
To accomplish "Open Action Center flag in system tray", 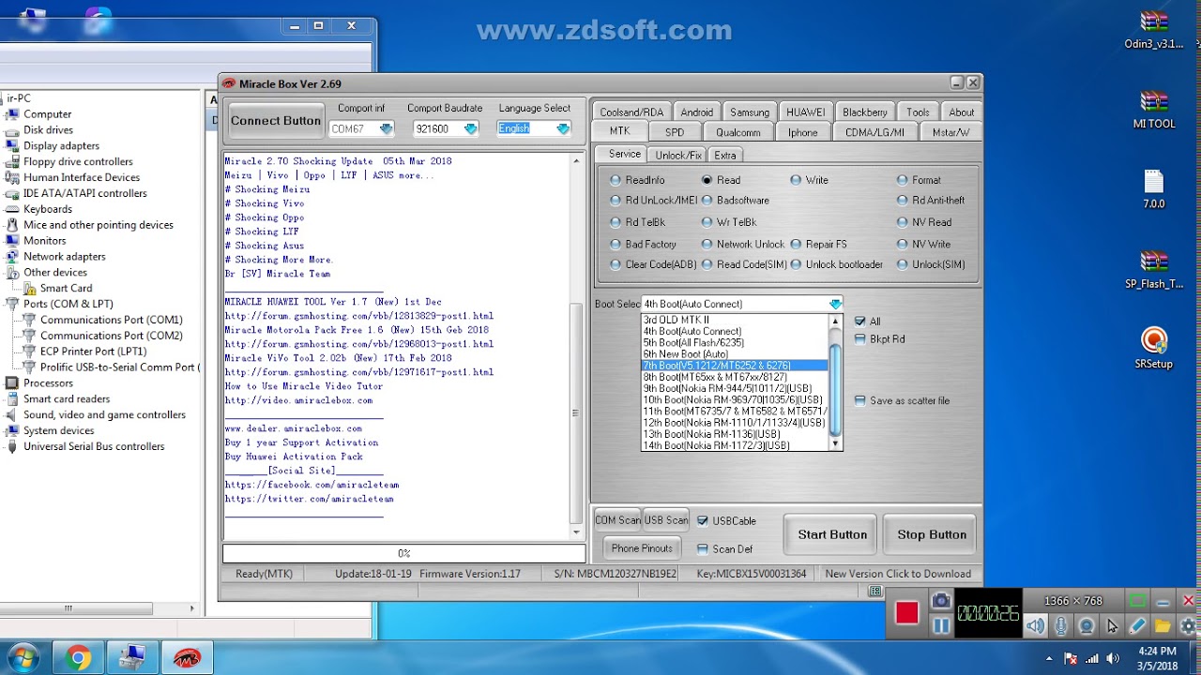I will point(1071,657).
